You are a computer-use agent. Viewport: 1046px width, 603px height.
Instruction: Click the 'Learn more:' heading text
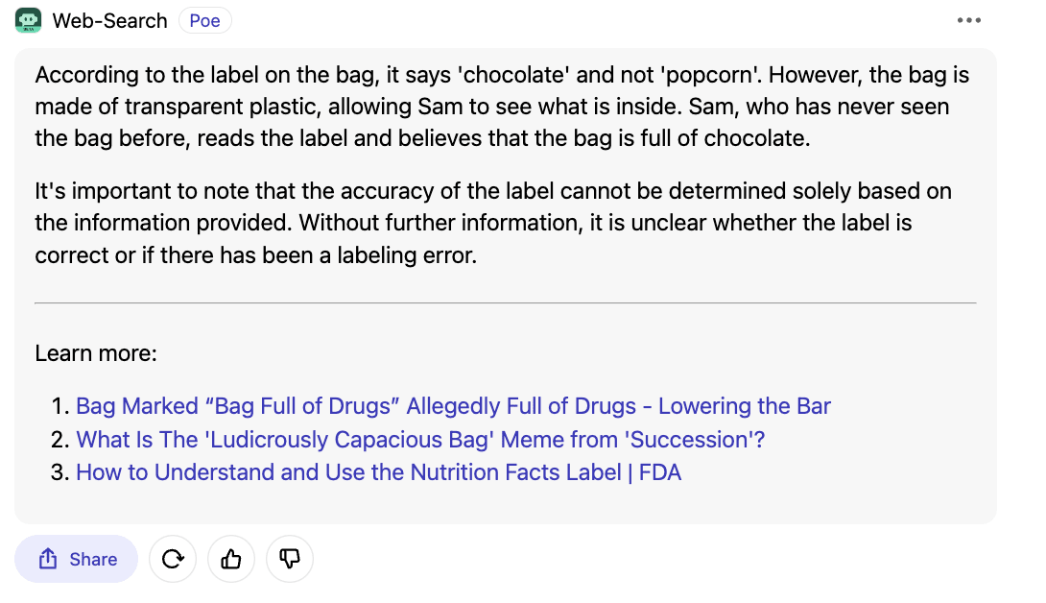point(95,353)
